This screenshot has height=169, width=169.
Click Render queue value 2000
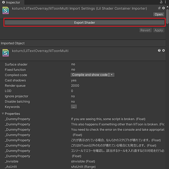click(x=75, y=86)
